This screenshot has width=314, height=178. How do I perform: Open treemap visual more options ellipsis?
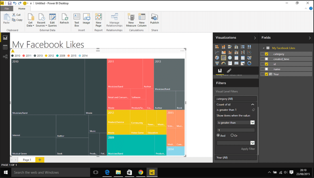point(182,51)
